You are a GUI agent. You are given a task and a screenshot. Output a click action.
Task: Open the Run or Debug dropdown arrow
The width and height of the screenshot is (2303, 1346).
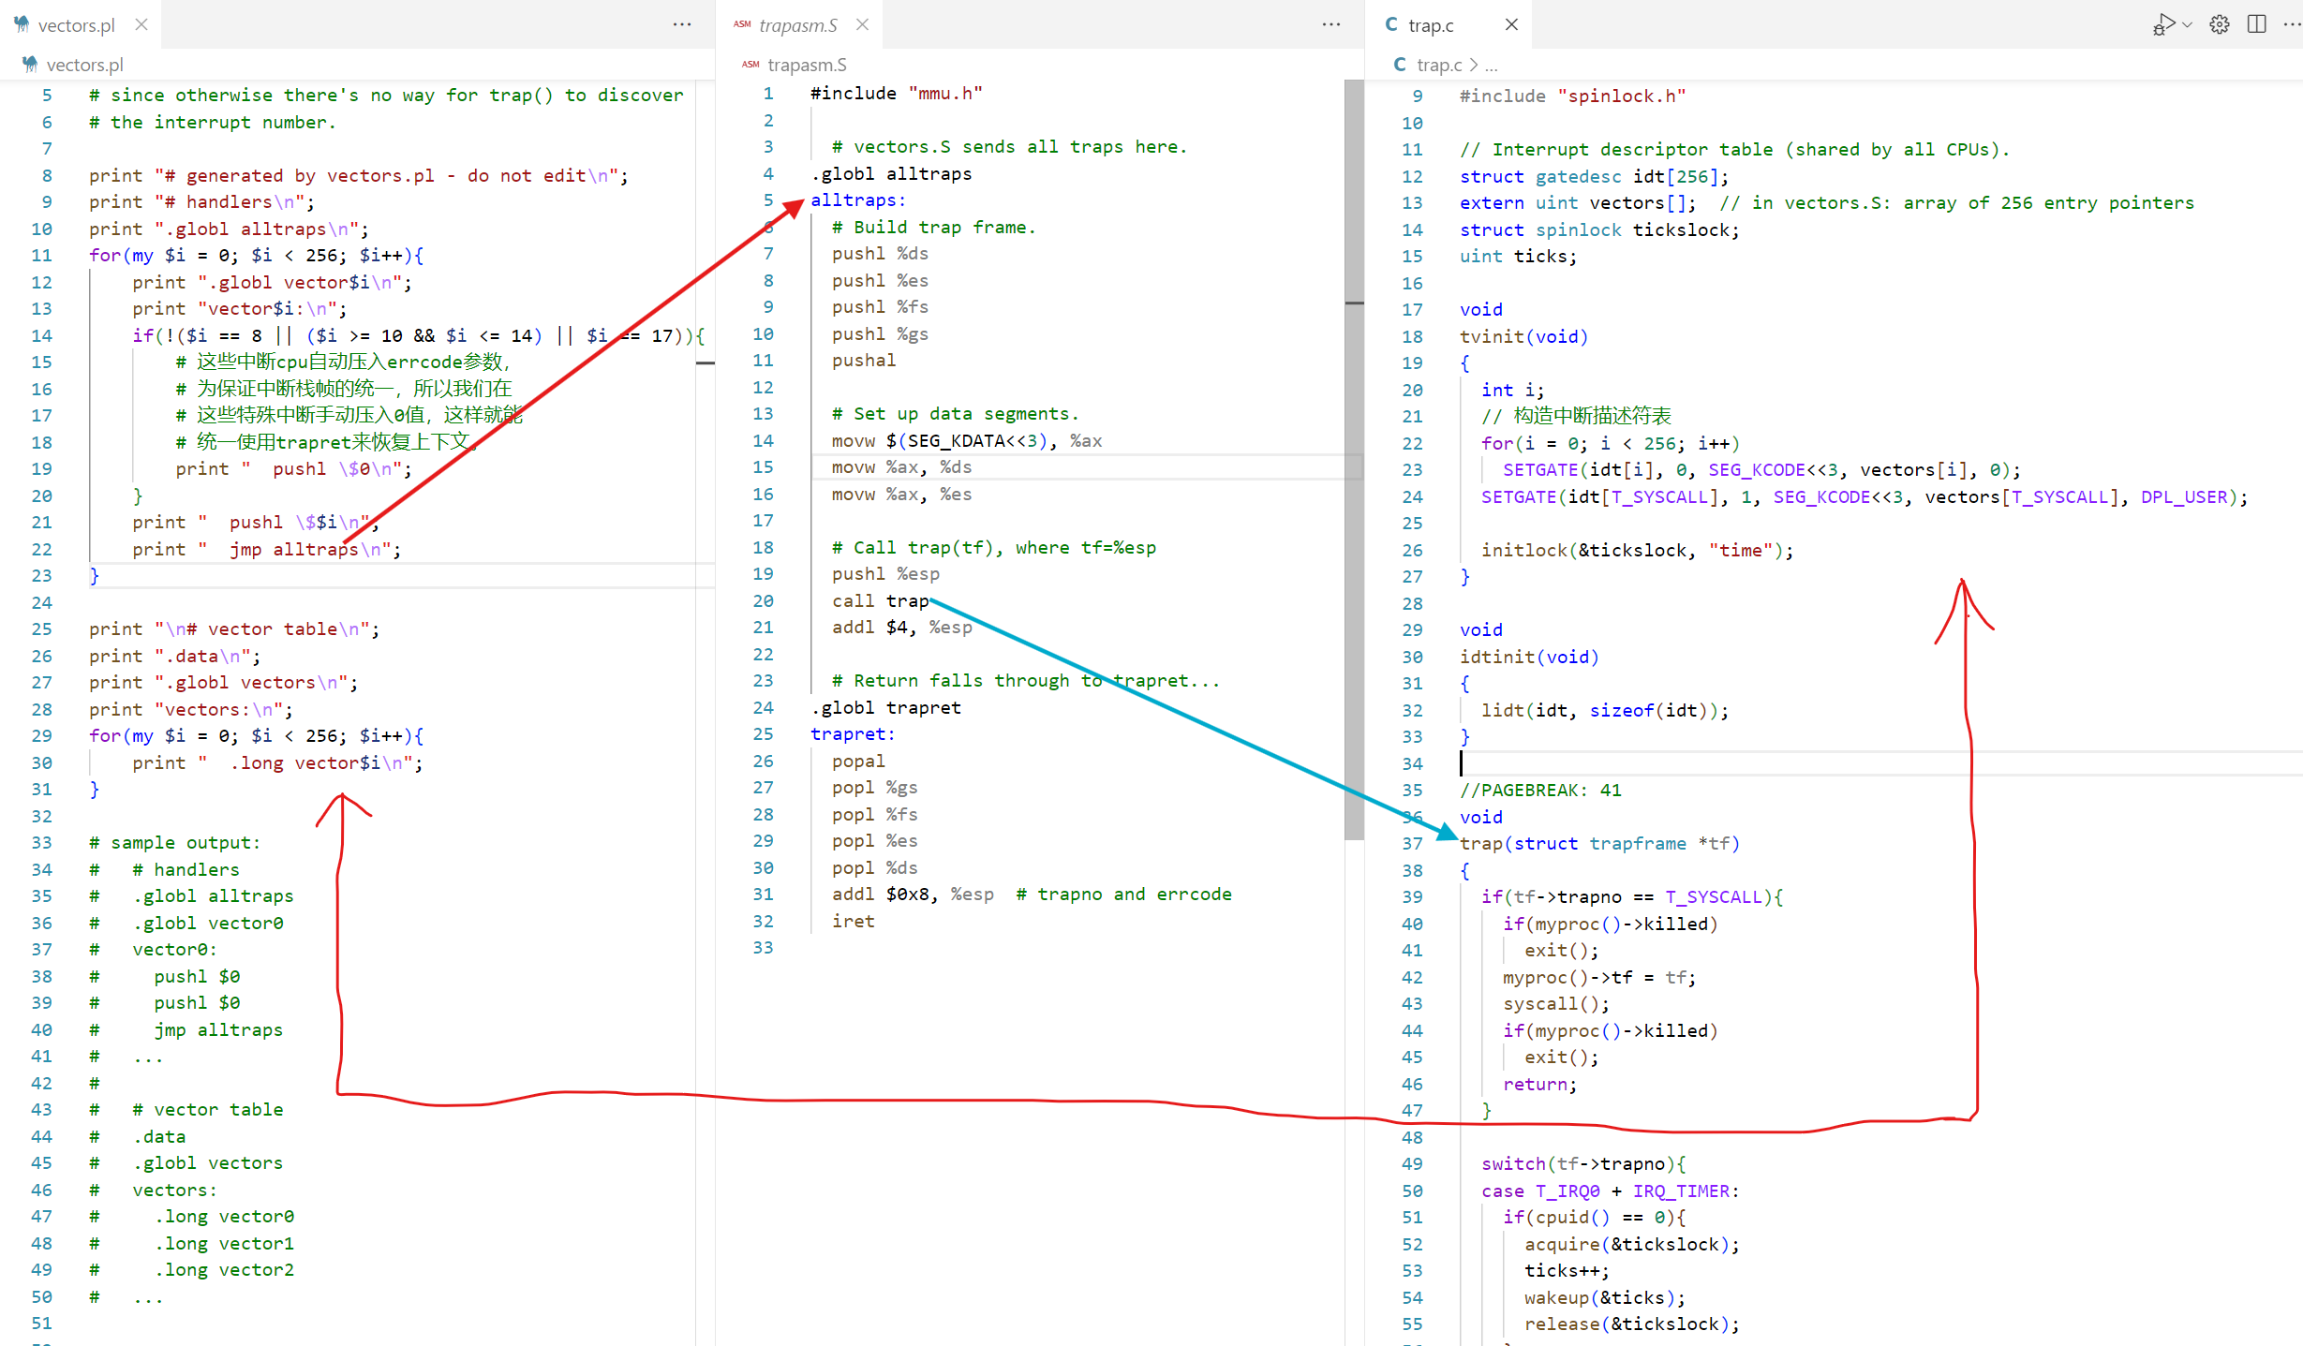(2187, 25)
